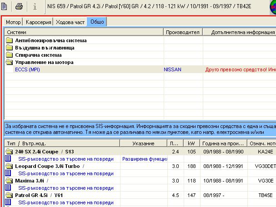The image size is (276, 207).
Task: Click the red Друго превозно средство note
Action: pos(241,69)
